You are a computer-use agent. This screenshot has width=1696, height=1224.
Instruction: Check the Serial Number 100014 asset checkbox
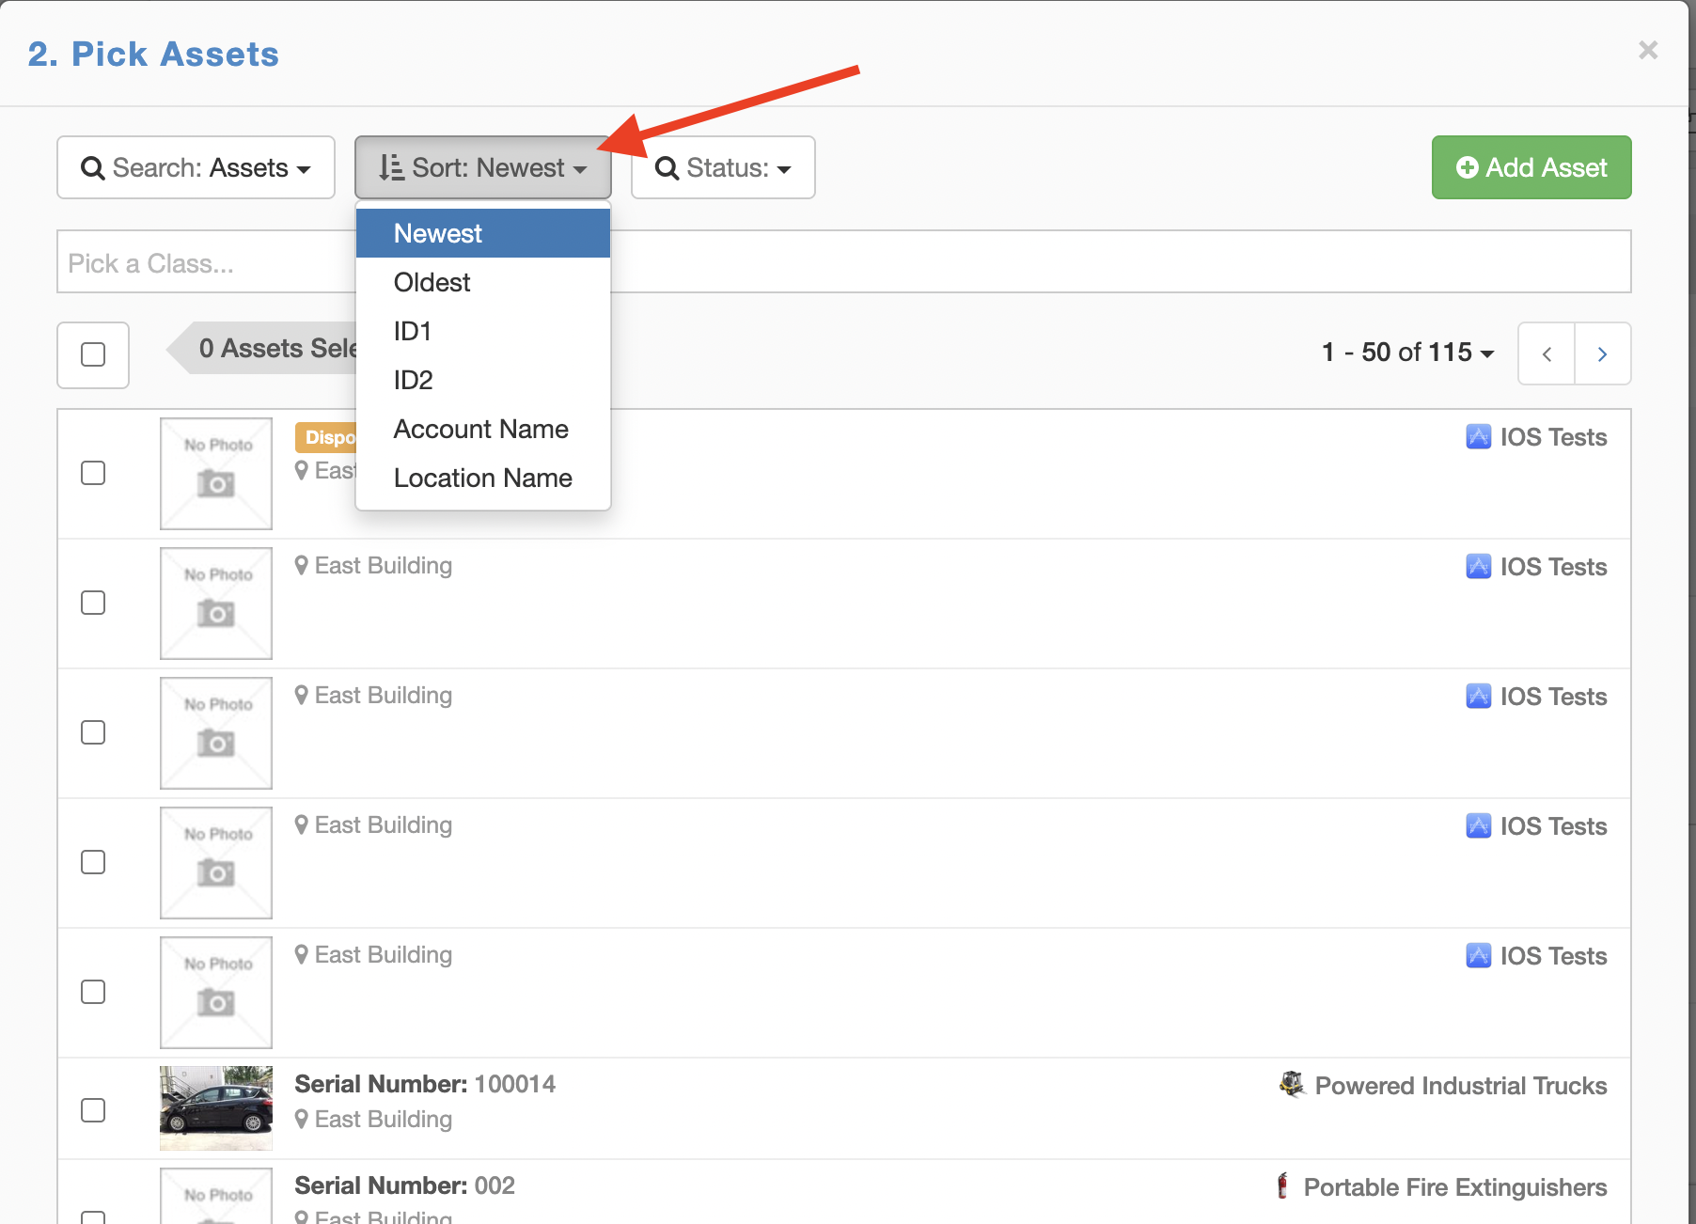click(x=93, y=1110)
